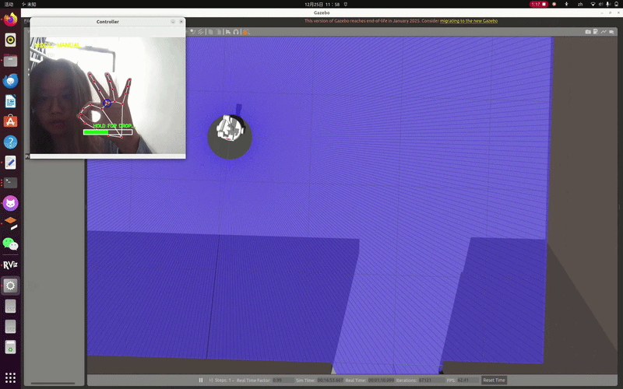Show applications grid in the dock

coord(10,377)
